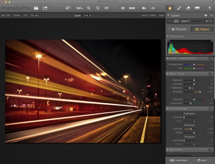215x164 pixels.
Task: Switch to the Adjust tab
Action: [x=202, y=29]
